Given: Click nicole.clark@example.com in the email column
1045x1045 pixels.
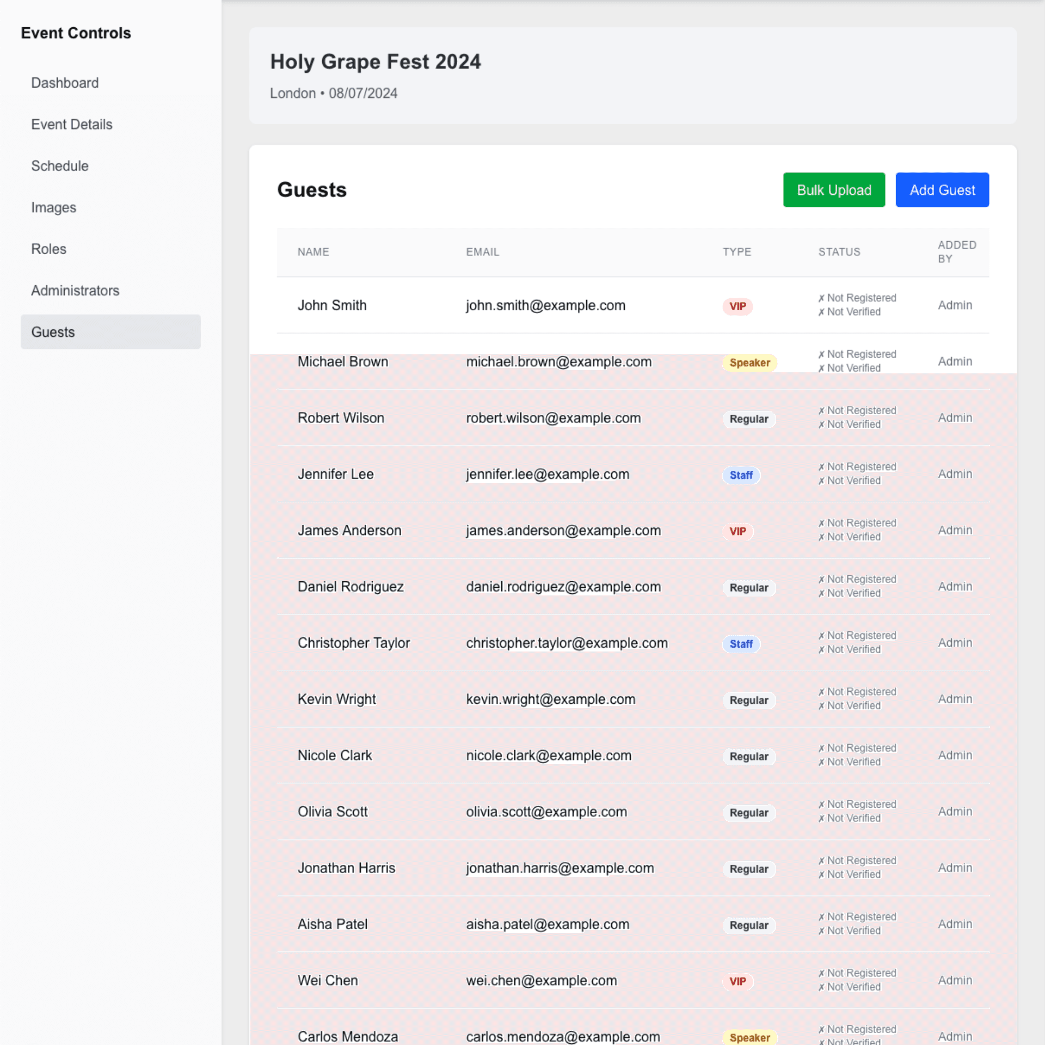Looking at the screenshot, I should pos(549,755).
